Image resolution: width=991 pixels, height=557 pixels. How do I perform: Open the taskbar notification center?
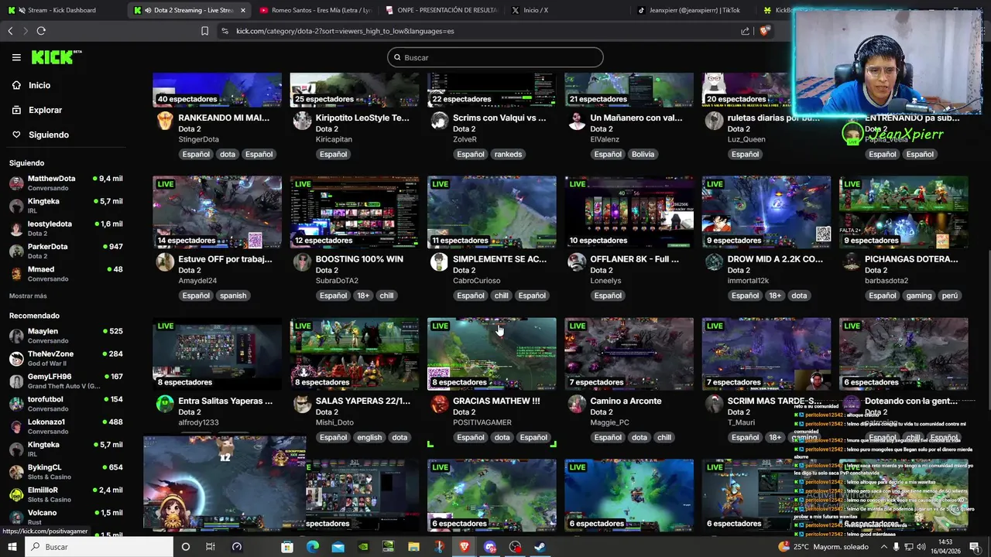click(975, 547)
